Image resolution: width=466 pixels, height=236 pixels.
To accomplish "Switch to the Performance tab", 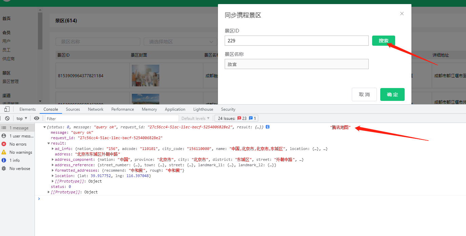I will [123, 109].
